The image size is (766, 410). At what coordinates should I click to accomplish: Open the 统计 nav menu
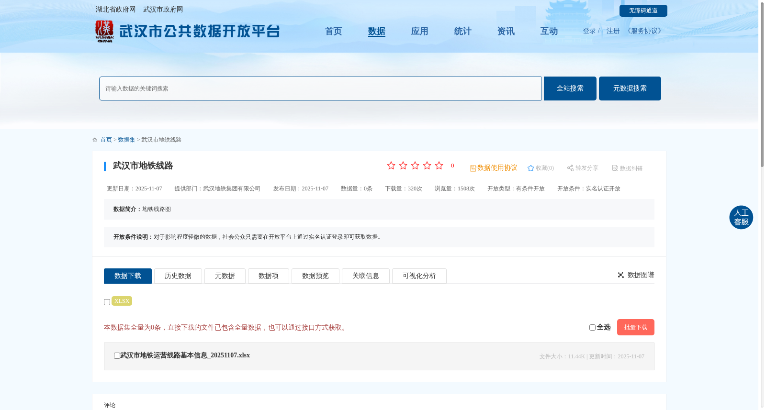coord(463,31)
